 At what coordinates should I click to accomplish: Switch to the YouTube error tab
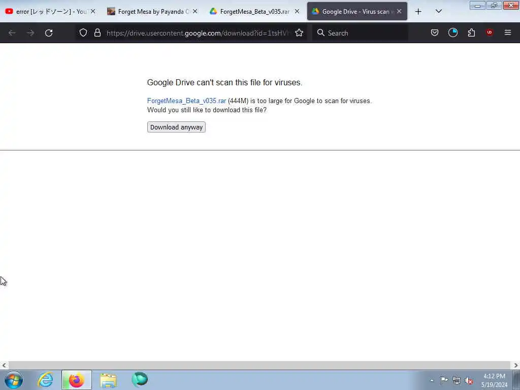pyautogui.click(x=50, y=12)
